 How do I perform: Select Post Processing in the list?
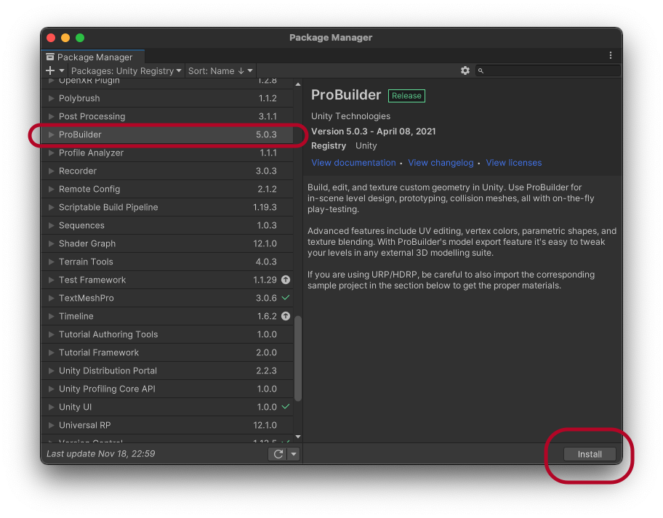(167, 116)
